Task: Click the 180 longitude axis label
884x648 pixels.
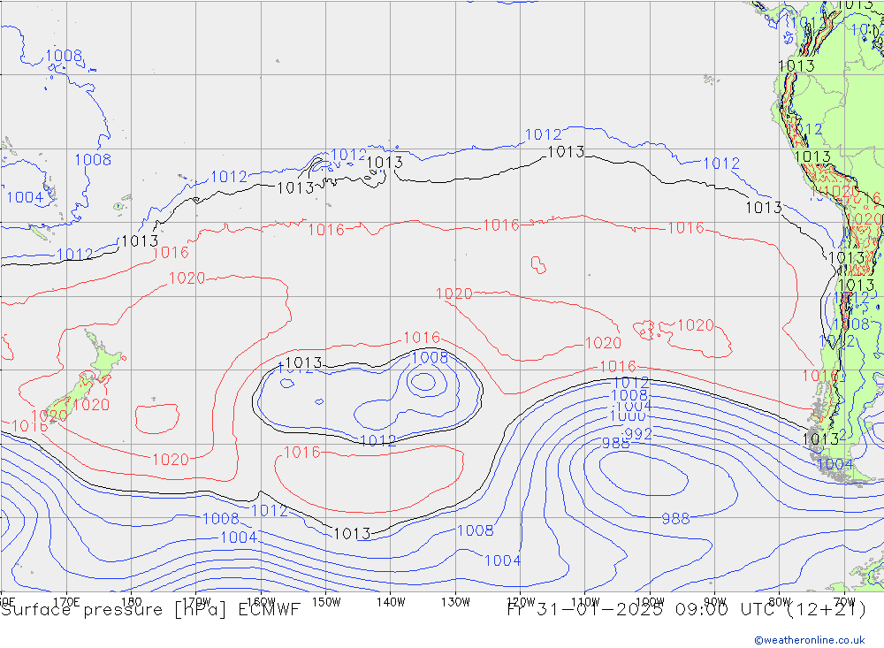Action: pyautogui.click(x=132, y=601)
